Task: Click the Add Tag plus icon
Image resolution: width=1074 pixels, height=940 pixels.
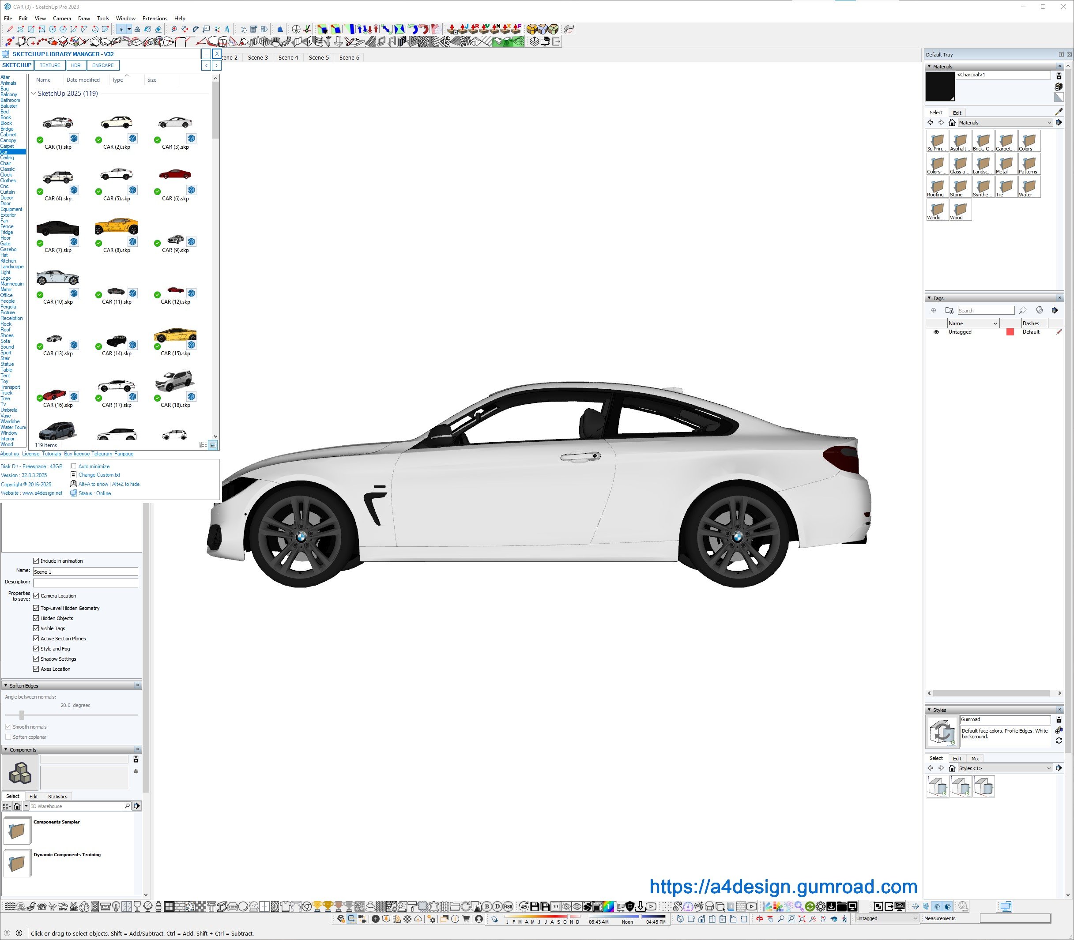Action: [933, 311]
